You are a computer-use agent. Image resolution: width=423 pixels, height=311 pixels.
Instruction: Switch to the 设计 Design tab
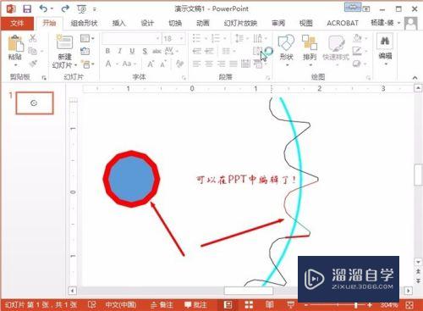(x=147, y=23)
